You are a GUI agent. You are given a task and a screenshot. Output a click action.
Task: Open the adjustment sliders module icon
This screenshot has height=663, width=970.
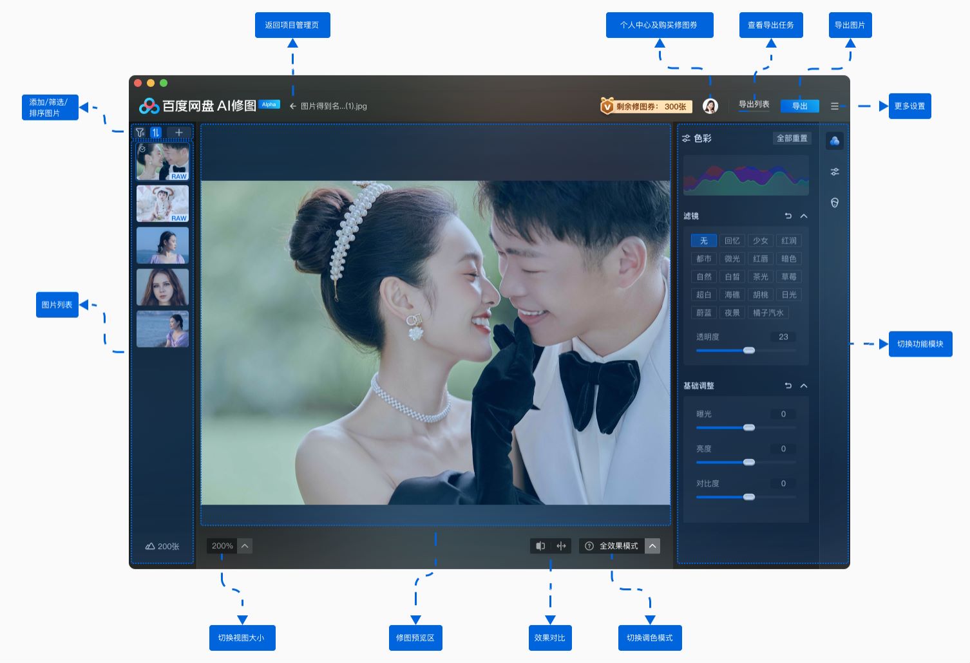835,172
